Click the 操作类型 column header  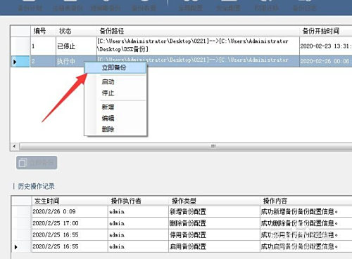coord(214,201)
